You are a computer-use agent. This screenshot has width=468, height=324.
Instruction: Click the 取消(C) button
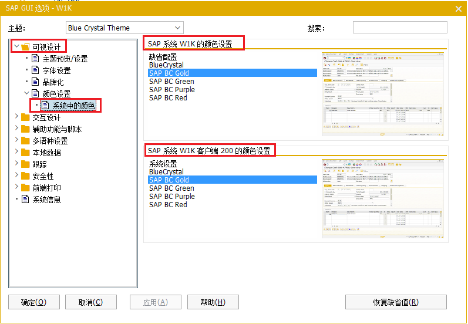click(91, 302)
